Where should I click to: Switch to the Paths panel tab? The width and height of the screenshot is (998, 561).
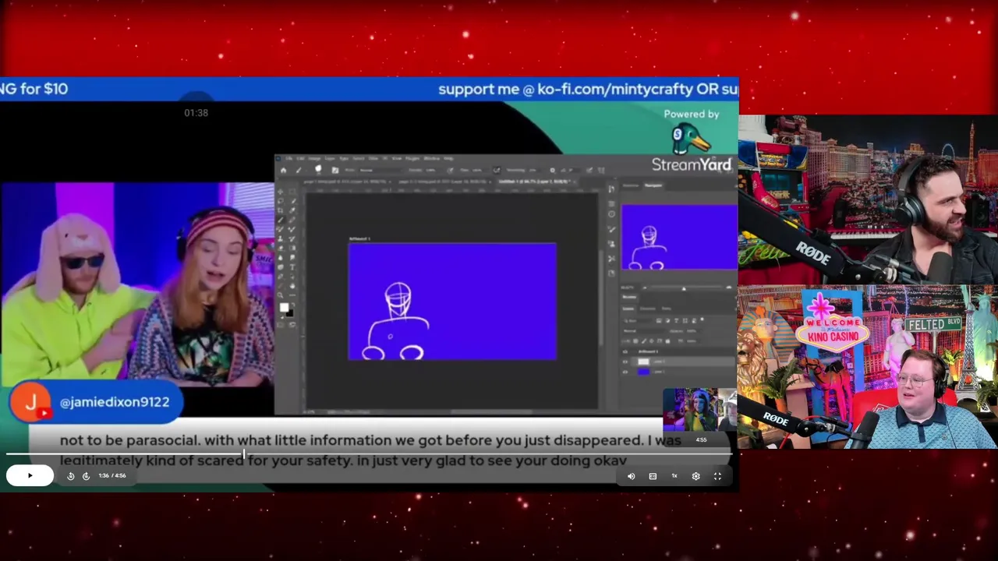coord(666,309)
